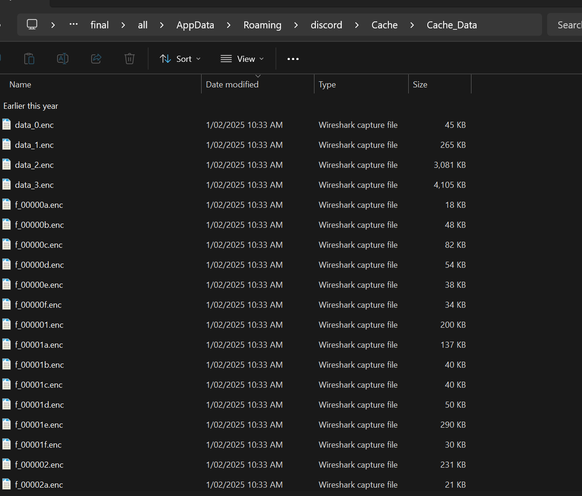Navigate to the final folder breadcrumb

coord(99,25)
